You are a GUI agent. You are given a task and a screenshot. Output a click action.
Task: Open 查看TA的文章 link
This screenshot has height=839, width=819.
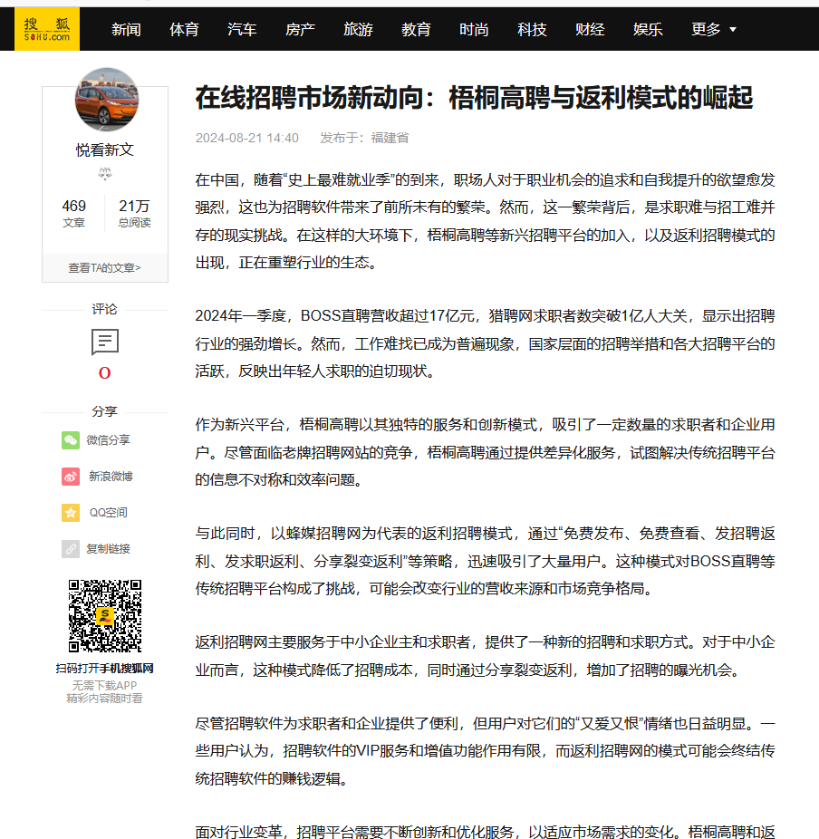105,267
